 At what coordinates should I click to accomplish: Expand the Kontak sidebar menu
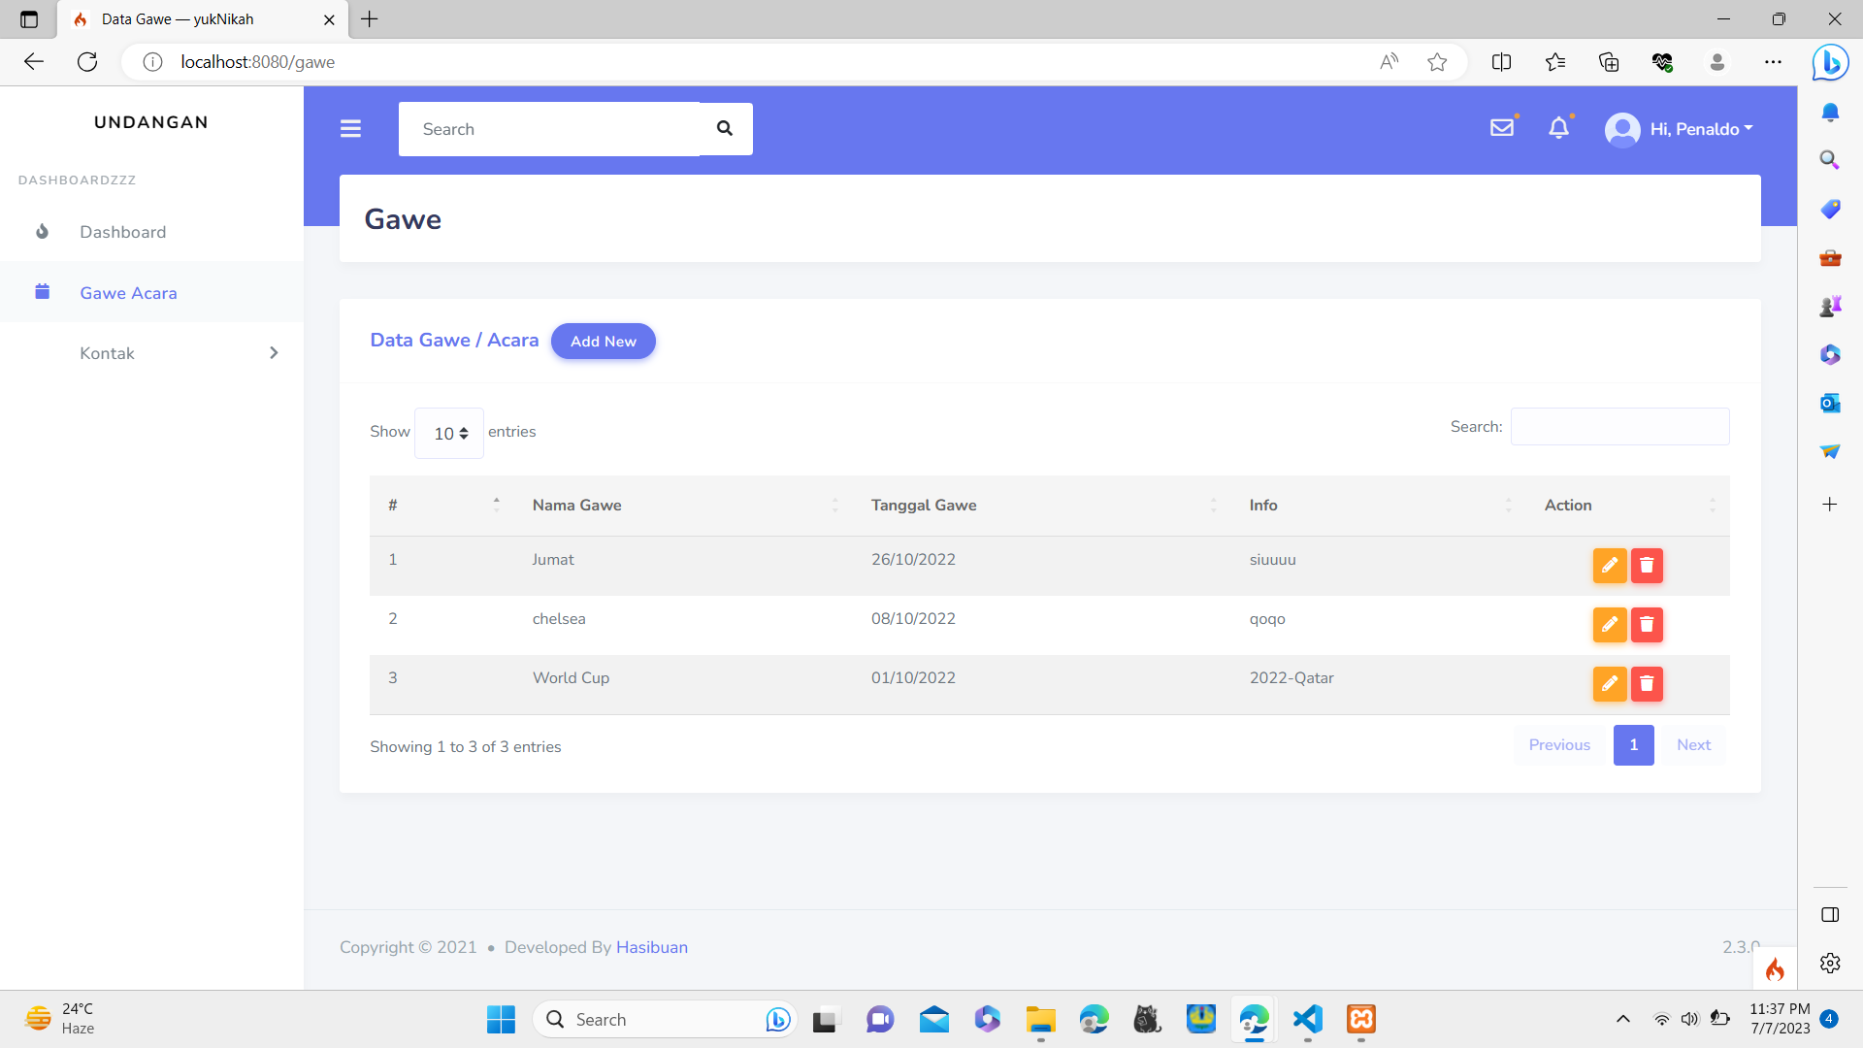(x=151, y=352)
